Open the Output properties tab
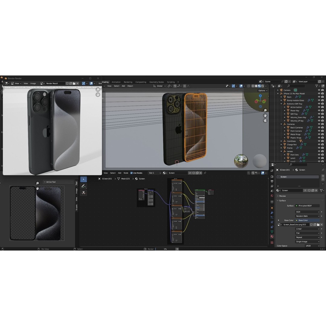 pyautogui.click(x=272, y=181)
